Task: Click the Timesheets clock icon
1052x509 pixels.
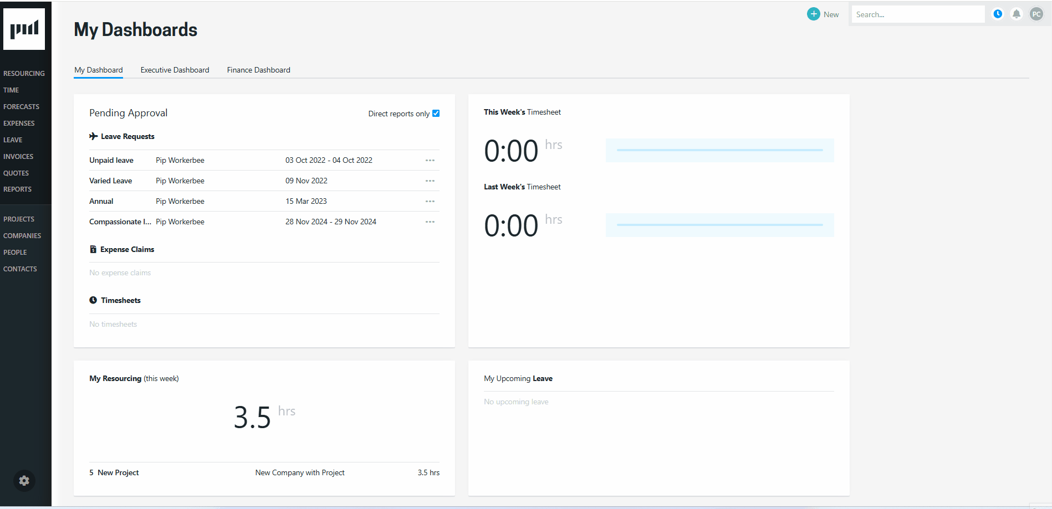Action: tap(93, 300)
